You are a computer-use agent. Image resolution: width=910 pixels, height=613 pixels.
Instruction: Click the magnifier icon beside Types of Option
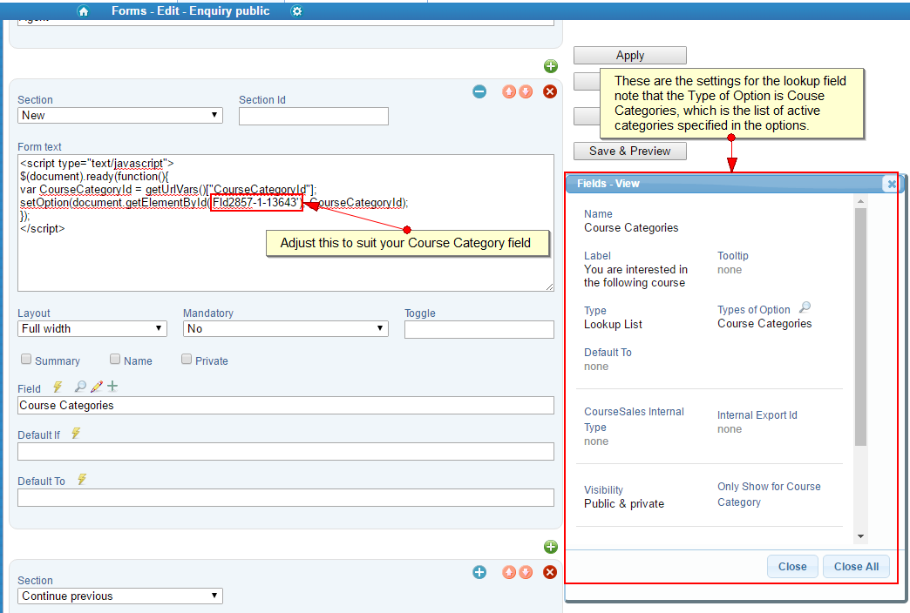click(805, 307)
